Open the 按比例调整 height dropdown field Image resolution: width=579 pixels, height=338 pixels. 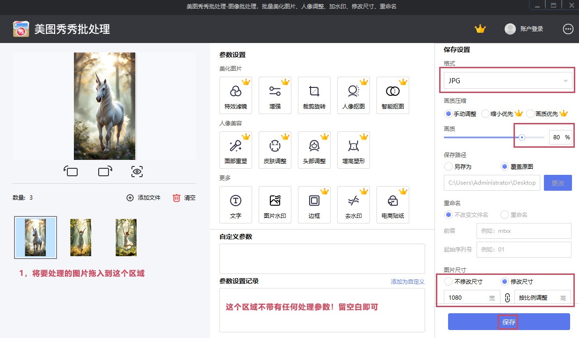(x=542, y=298)
